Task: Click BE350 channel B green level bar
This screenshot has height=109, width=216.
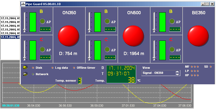Action: pyautogui.click(x=163, y=22)
